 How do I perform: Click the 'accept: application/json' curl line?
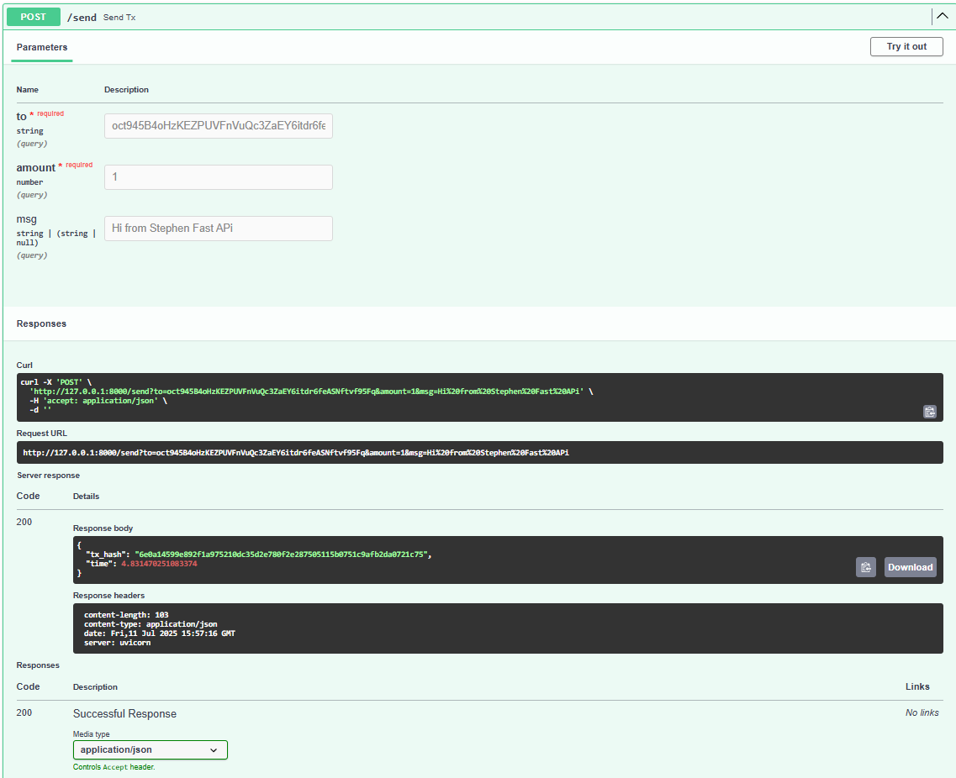98,401
